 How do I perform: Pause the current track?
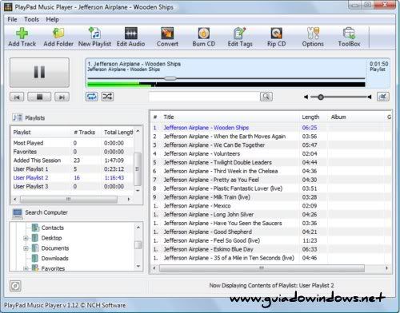click(39, 73)
